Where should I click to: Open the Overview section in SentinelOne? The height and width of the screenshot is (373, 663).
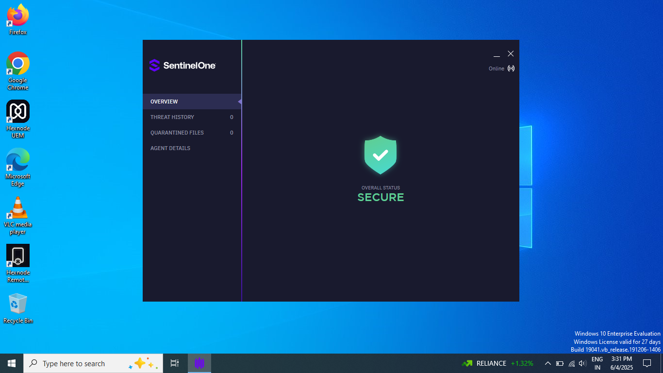coord(192,102)
